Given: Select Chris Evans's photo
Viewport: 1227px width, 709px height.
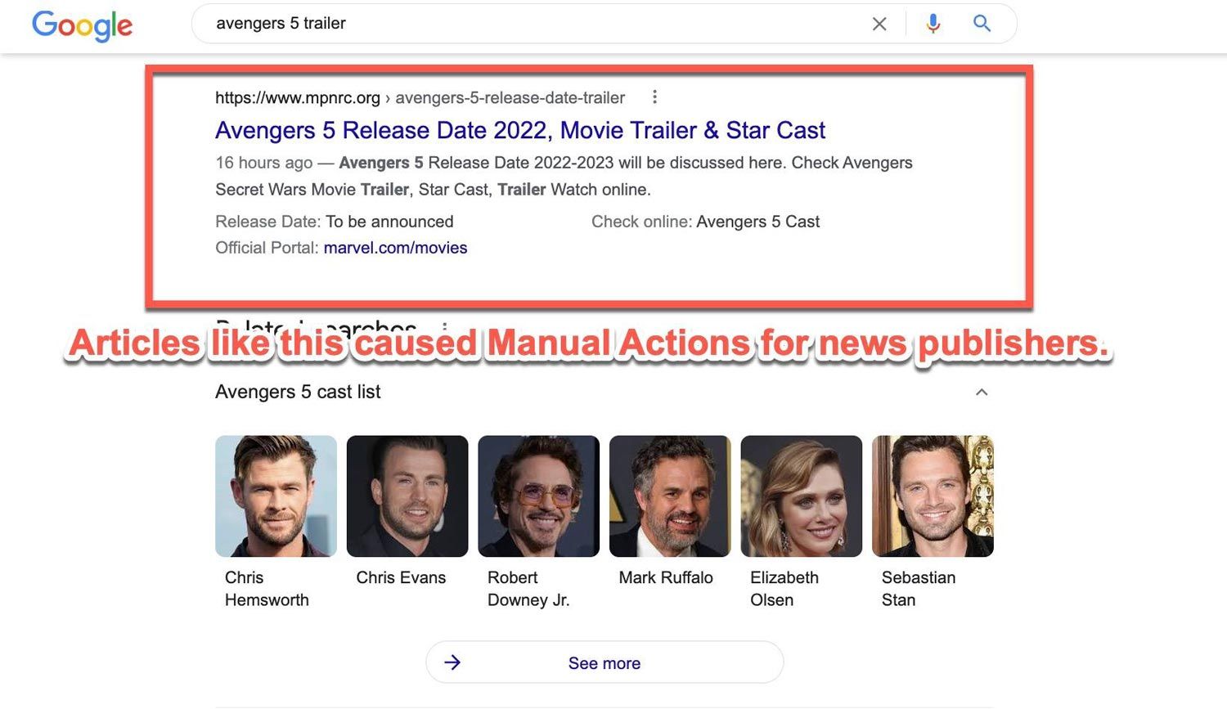Looking at the screenshot, I should point(407,496).
